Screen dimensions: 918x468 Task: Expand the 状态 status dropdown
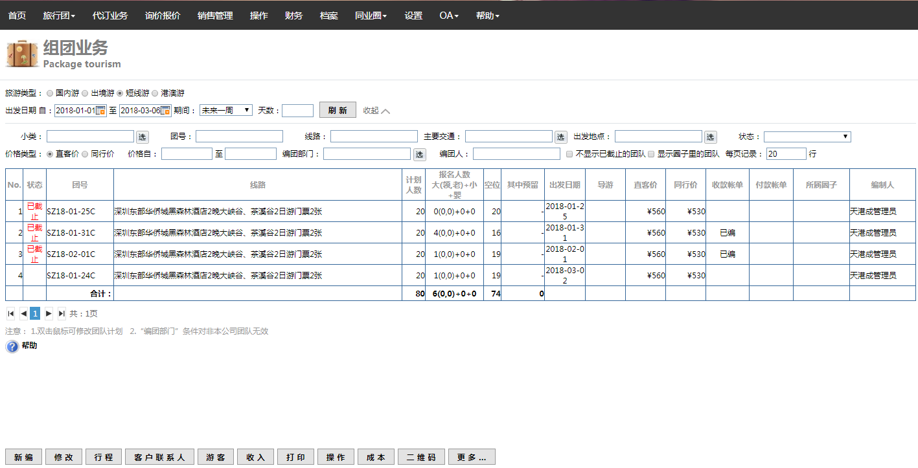807,137
